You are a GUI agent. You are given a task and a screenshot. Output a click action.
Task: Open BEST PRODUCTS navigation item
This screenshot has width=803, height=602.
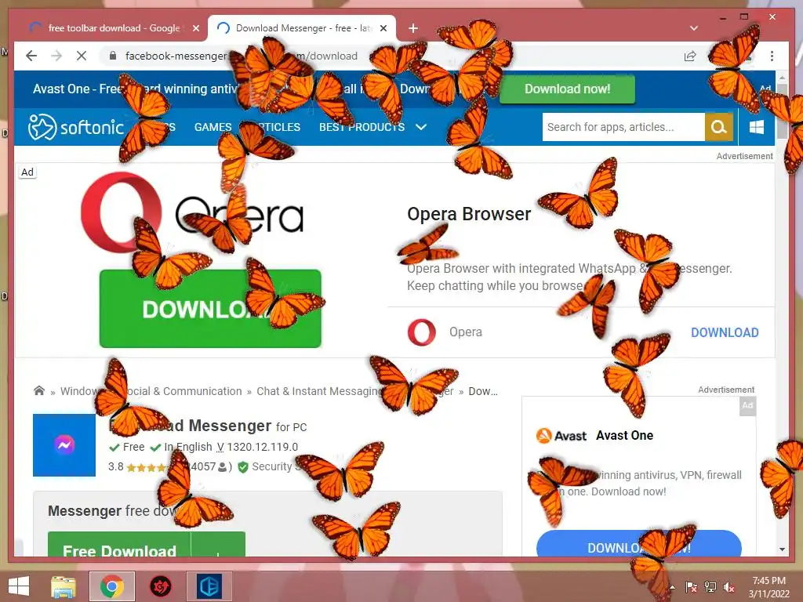point(362,127)
